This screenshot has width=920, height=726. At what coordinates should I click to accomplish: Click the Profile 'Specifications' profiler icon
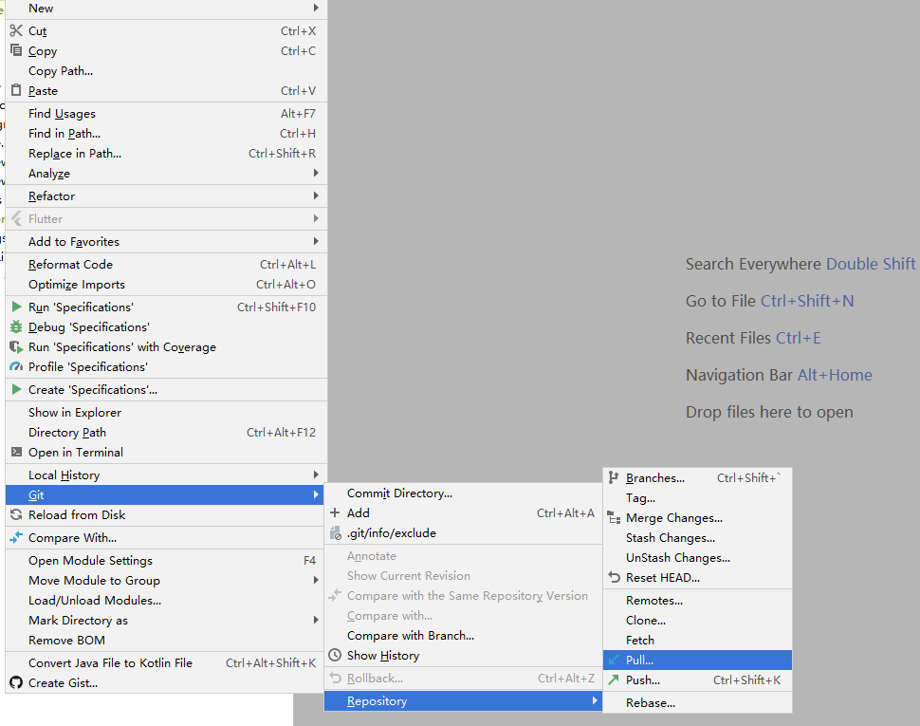[17, 366]
